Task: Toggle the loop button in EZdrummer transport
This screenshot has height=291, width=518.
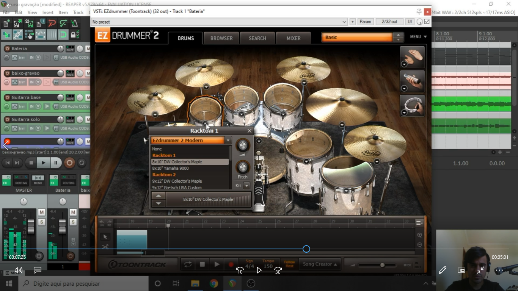Action: [x=188, y=264]
